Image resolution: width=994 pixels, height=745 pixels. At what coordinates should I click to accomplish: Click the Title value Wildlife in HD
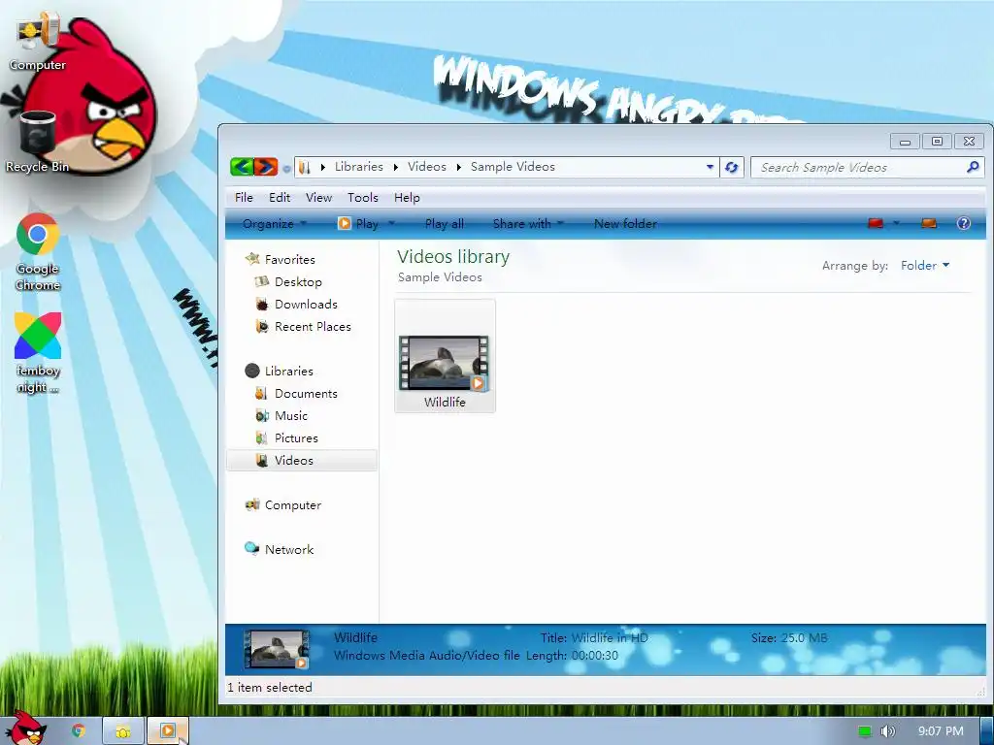click(610, 638)
